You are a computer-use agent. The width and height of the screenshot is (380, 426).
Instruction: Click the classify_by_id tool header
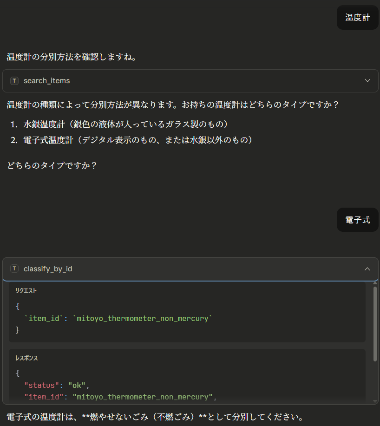pos(190,269)
